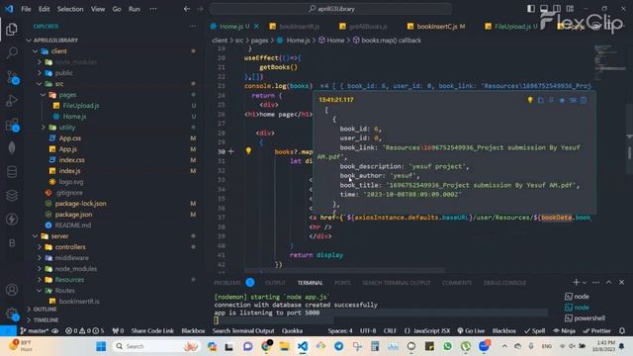633x356 pixels.
Task: Change indentation via Spaces: 4
Action: click(340, 330)
